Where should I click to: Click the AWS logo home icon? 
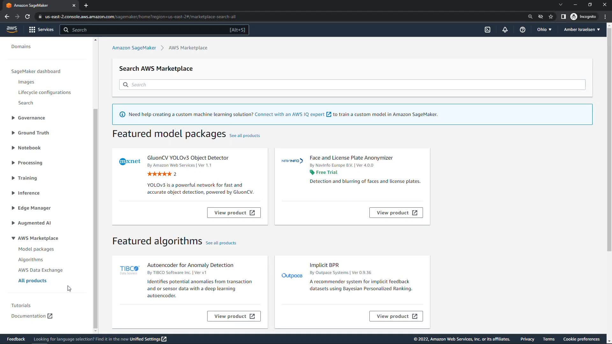[12, 29]
